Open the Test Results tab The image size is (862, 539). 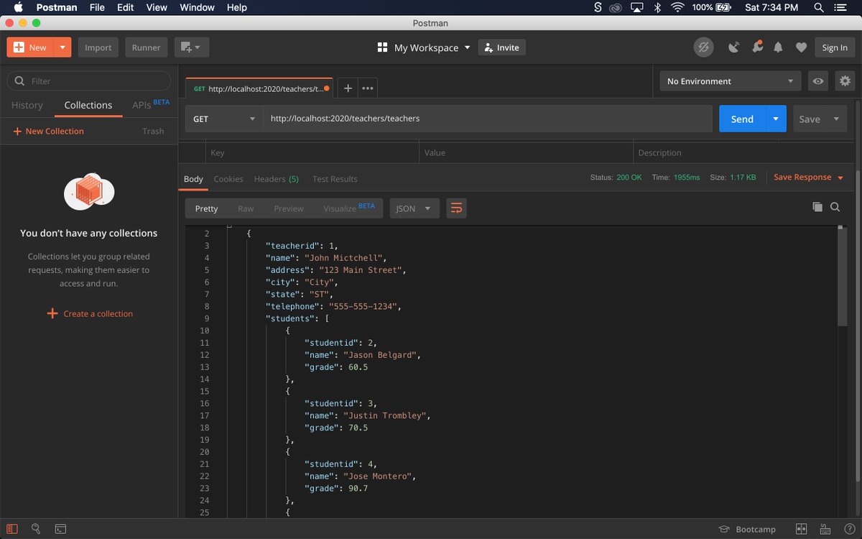coord(335,179)
